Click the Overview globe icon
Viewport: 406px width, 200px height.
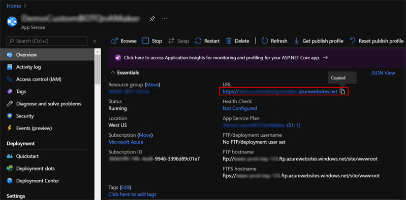(10, 55)
